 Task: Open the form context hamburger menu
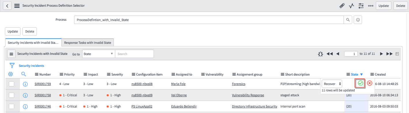[x=17, y=5]
